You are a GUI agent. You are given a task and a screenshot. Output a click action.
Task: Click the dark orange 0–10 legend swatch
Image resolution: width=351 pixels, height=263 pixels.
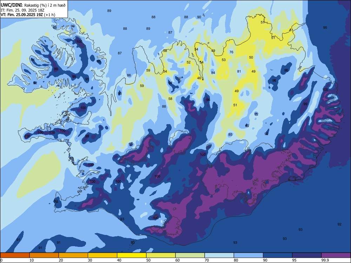click(x=15, y=255)
